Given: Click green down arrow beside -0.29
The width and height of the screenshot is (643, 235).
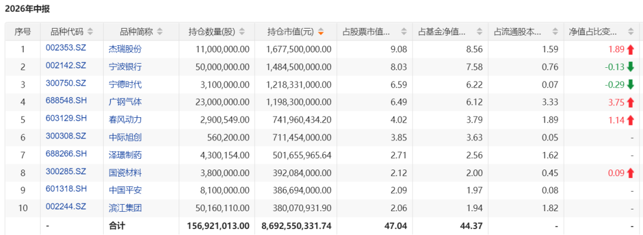Looking at the screenshot, I should 630,84.
